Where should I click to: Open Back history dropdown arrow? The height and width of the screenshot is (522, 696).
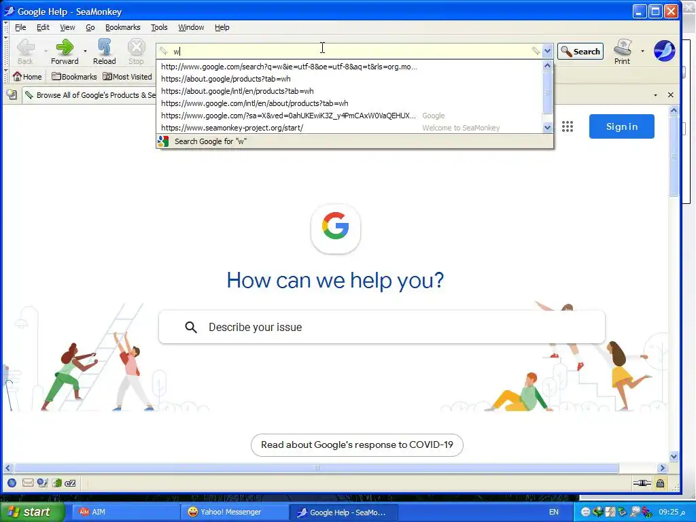pos(46,51)
